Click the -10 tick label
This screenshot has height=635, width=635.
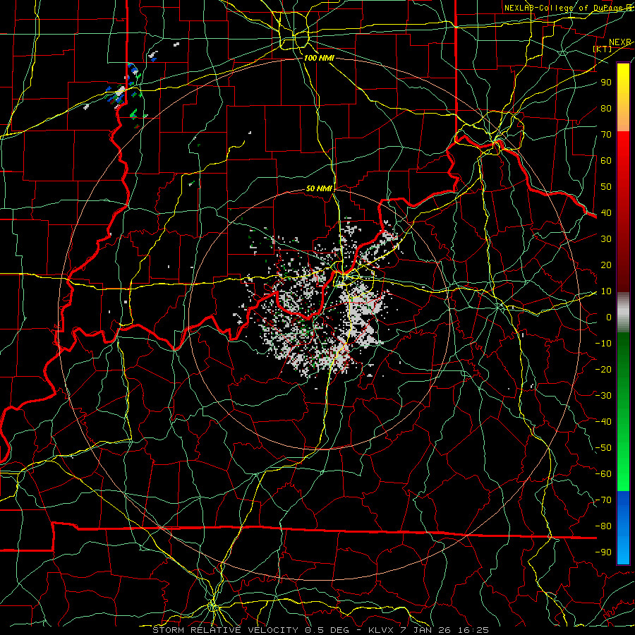(603, 344)
